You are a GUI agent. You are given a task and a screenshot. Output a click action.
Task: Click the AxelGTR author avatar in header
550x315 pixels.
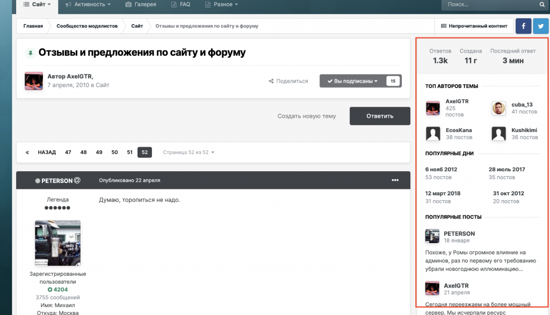(x=34, y=80)
